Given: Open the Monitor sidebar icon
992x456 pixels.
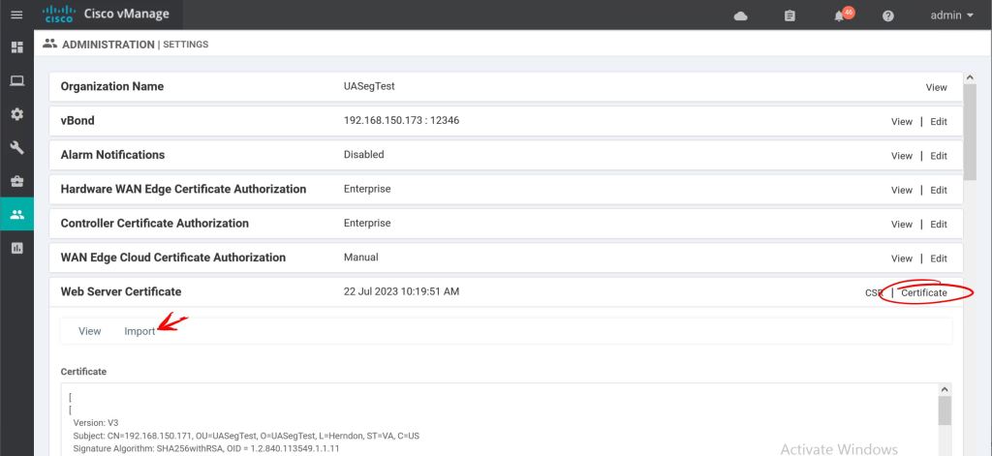Looking at the screenshot, I should coord(16,80).
